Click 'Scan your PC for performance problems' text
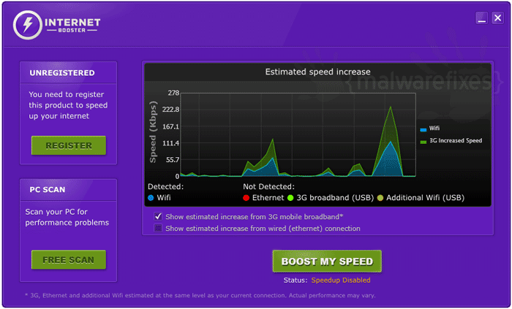512x309 pixels. [67, 217]
